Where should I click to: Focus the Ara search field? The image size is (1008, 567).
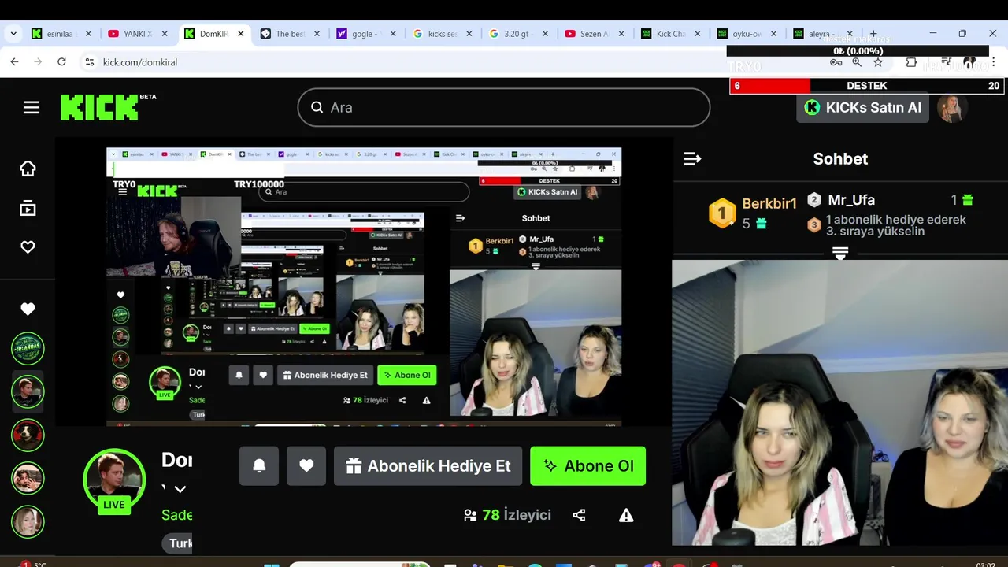[504, 107]
